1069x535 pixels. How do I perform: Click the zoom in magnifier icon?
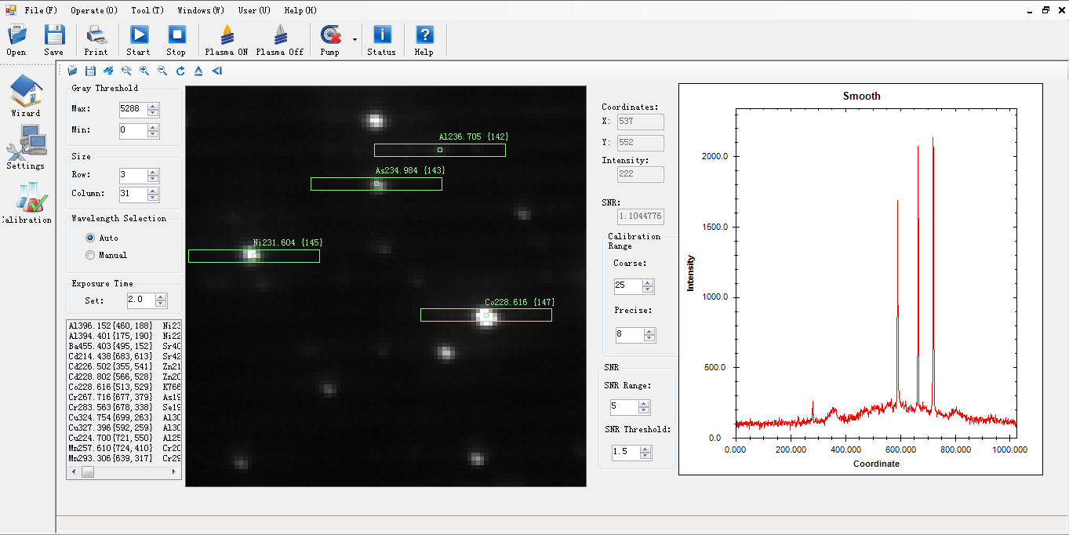[x=144, y=71]
